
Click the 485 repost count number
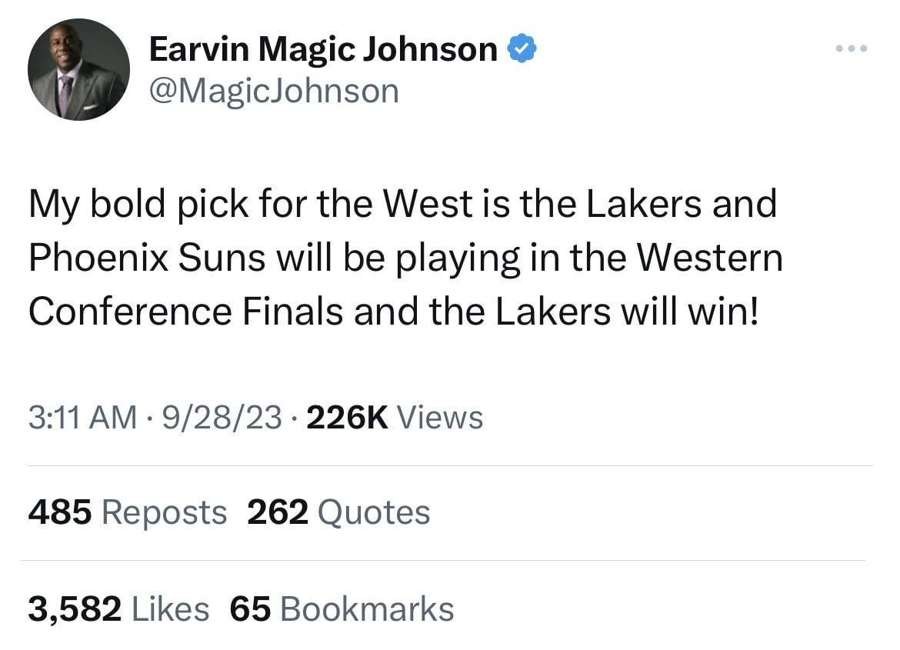(x=60, y=512)
